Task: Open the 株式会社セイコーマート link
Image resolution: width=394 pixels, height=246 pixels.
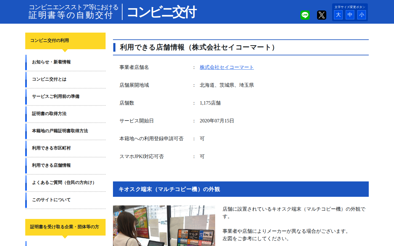Action: pos(227,67)
